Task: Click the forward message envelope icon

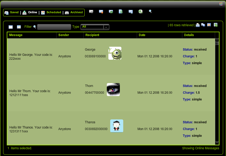Action: point(91,11)
